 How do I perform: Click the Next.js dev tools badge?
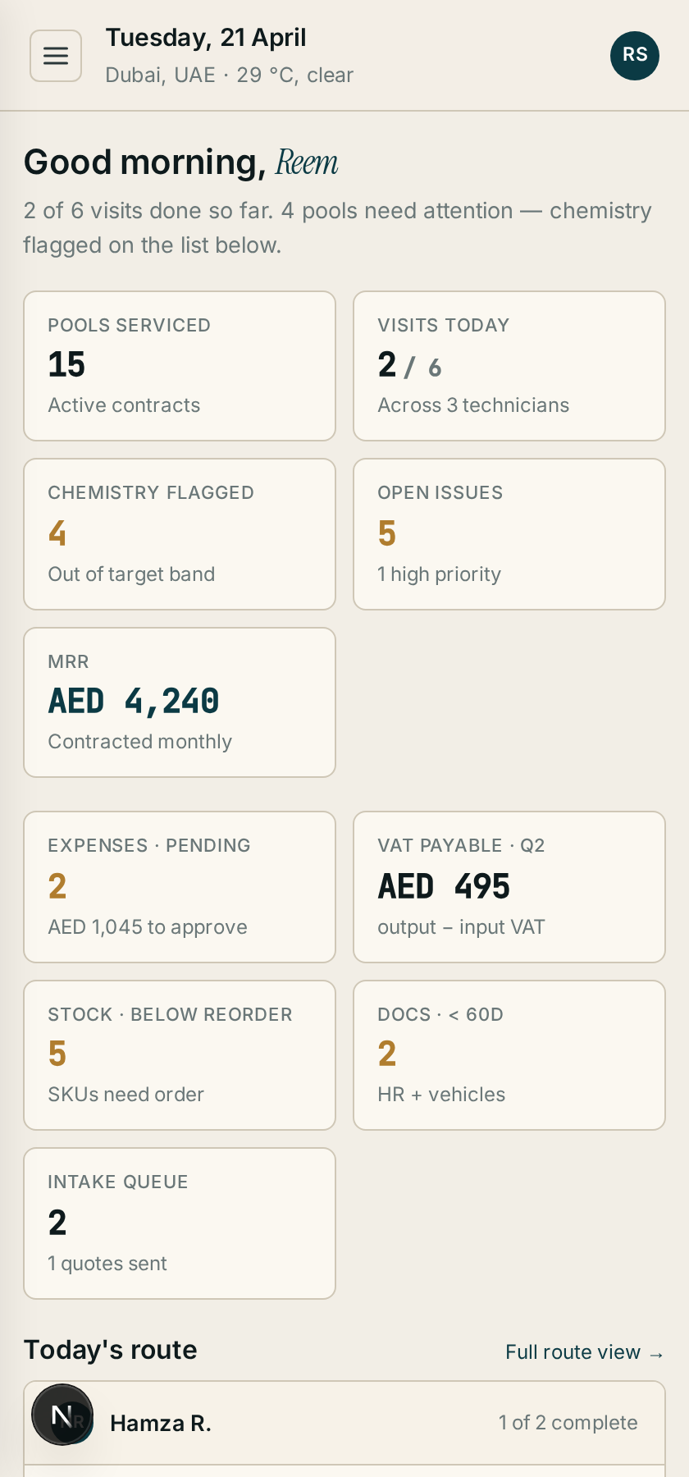click(62, 1415)
